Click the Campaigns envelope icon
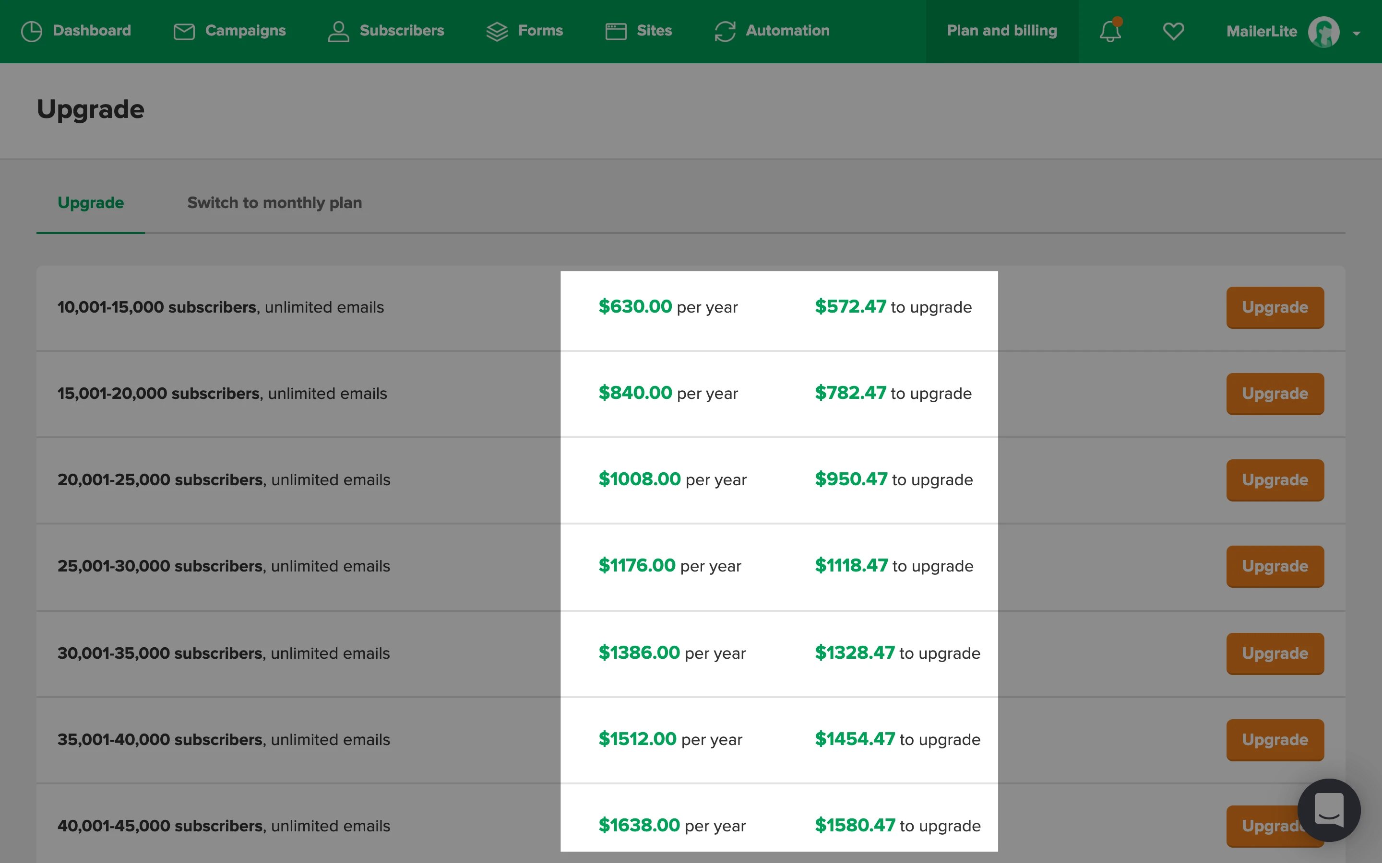 point(184,31)
